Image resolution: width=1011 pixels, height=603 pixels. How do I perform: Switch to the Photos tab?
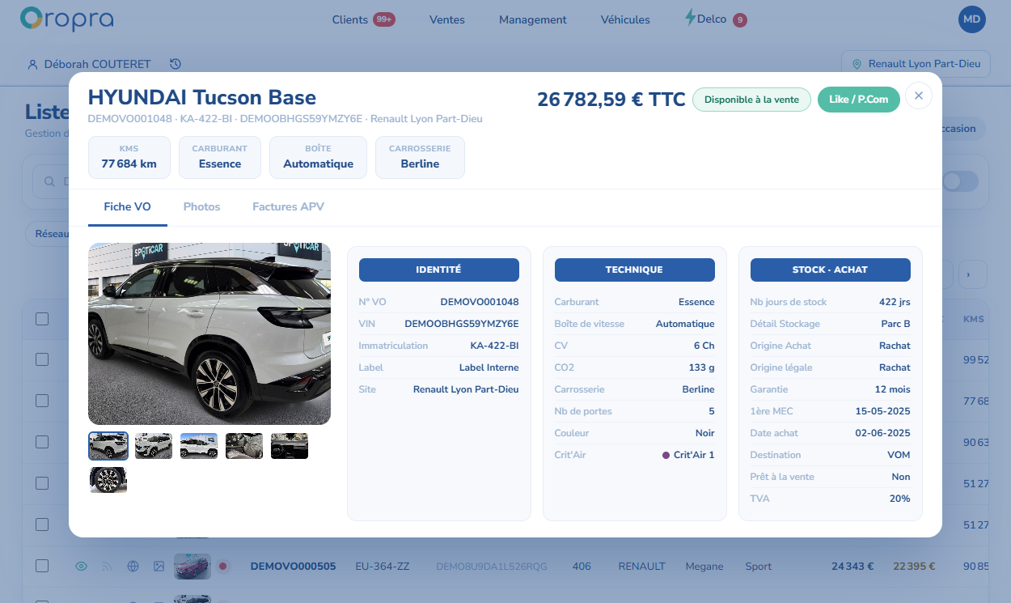(201, 206)
